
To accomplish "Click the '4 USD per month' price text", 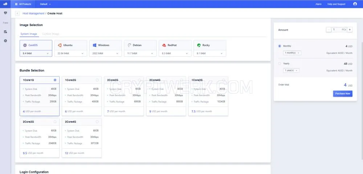I will pyautogui.click(x=32, y=111).
